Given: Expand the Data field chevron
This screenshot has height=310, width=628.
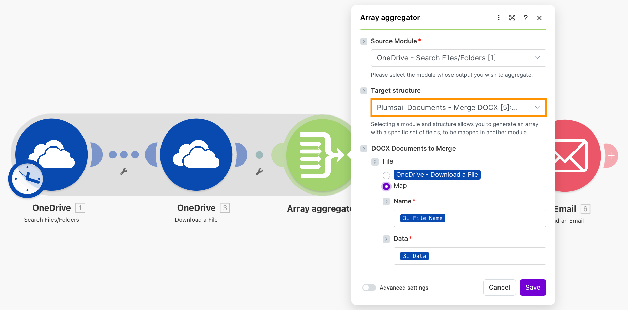Looking at the screenshot, I should coord(386,239).
